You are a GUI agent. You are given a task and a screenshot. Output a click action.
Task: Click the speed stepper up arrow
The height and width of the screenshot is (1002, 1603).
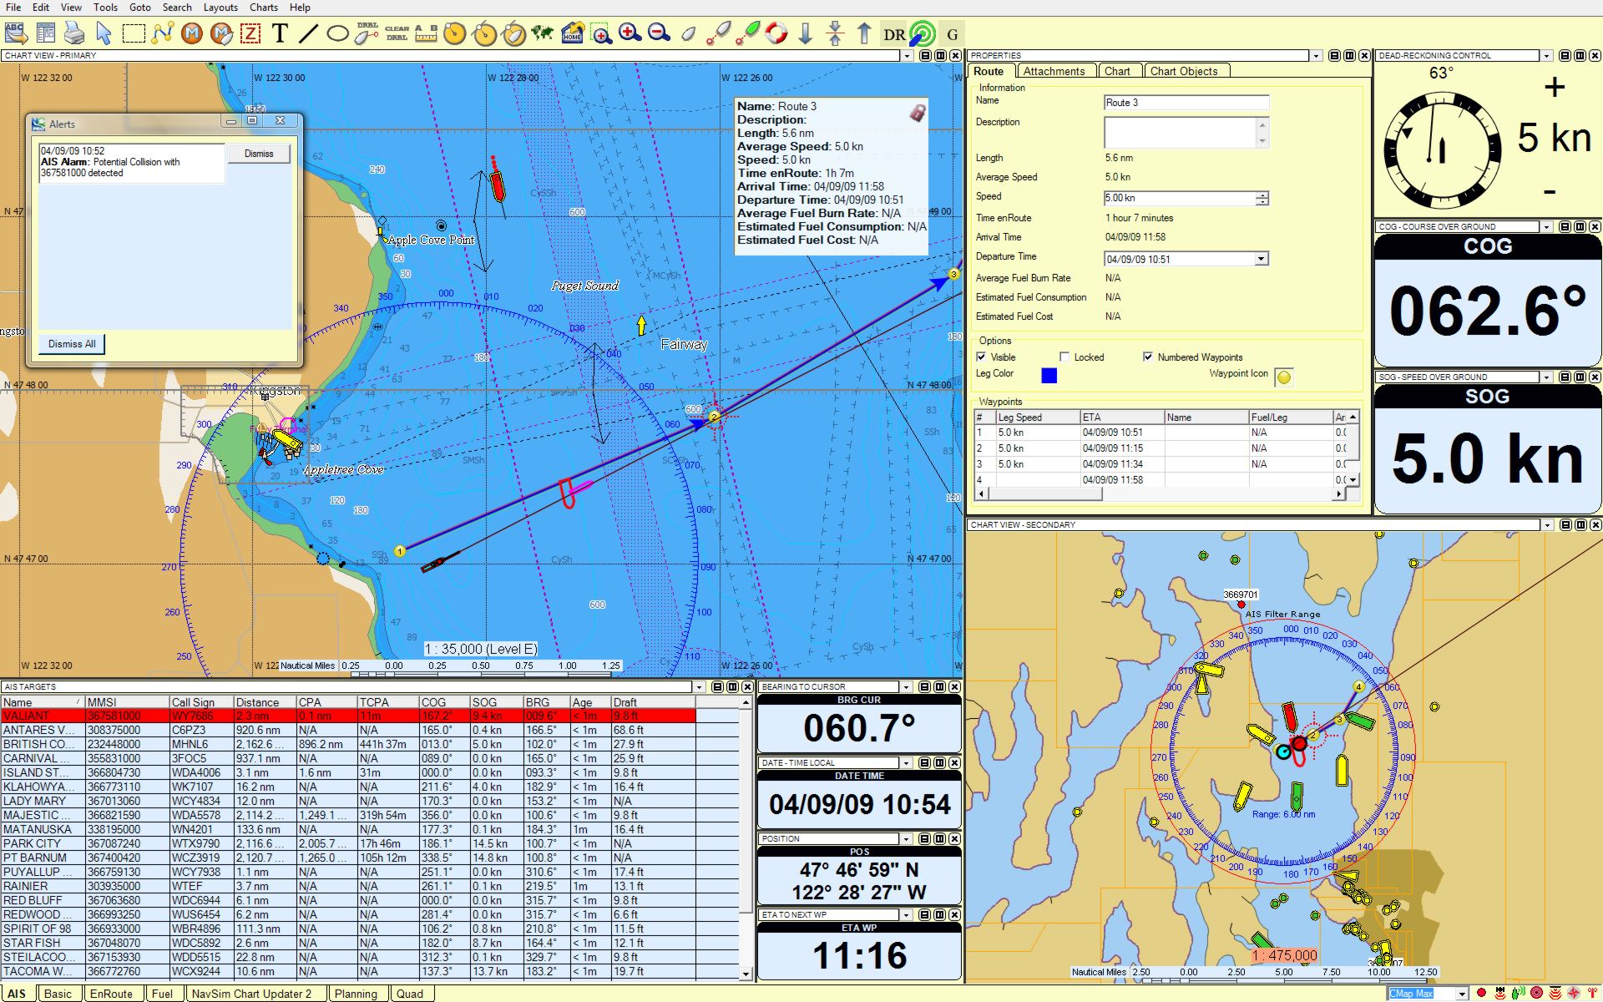tap(1262, 195)
